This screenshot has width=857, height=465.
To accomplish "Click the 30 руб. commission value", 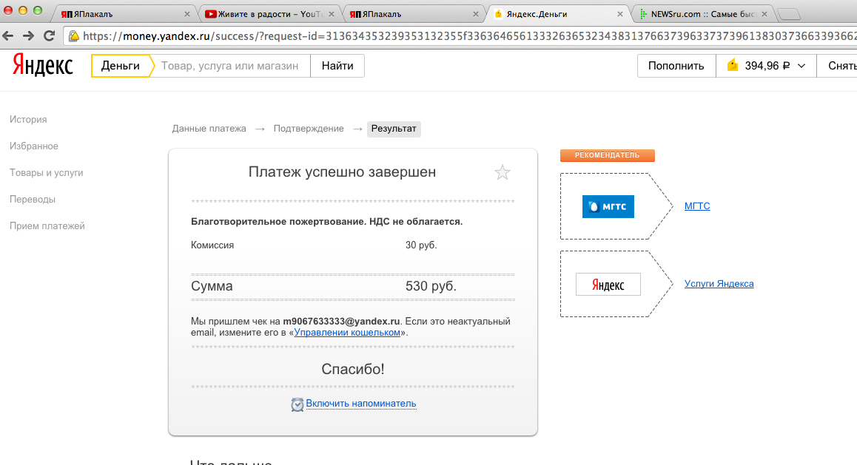I will (421, 245).
